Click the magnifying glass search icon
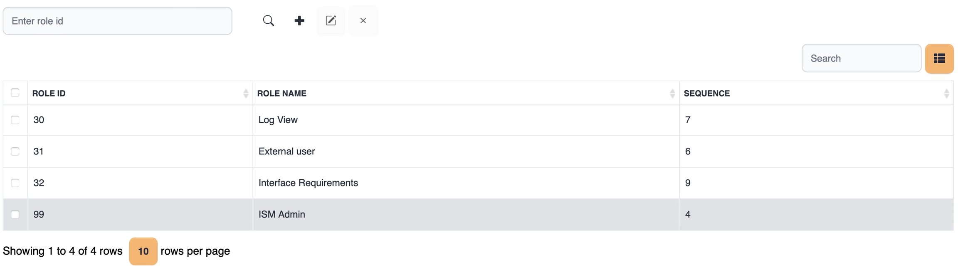 click(269, 21)
